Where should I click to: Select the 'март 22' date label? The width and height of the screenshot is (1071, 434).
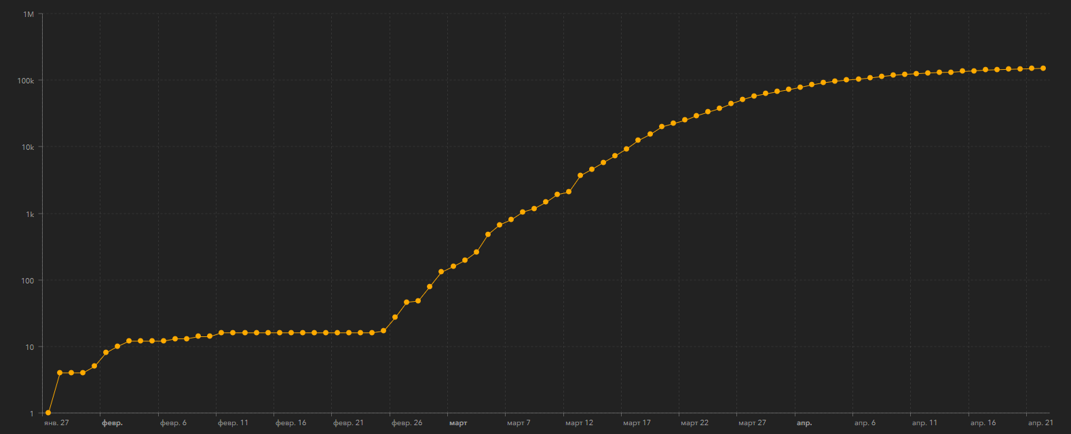(x=694, y=423)
